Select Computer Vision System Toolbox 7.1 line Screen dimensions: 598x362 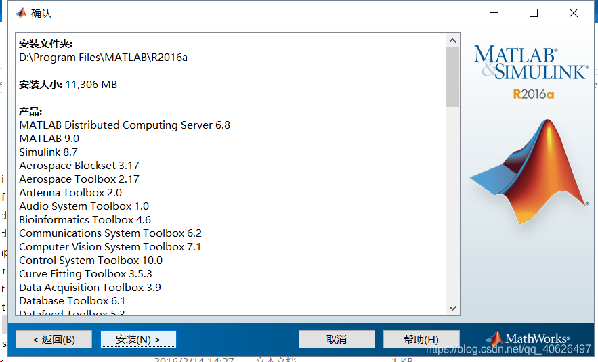110,247
